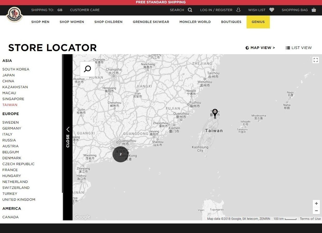Click the Wish List text link

[x=257, y=10]
